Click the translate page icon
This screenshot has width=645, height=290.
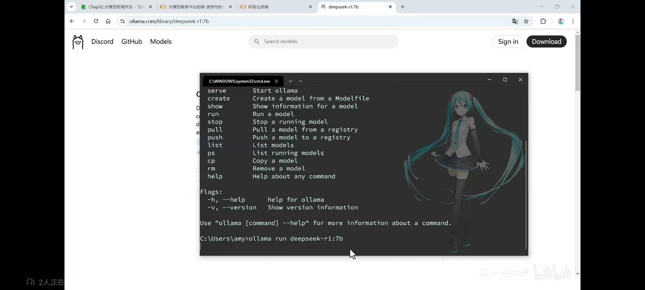[515, 21]
